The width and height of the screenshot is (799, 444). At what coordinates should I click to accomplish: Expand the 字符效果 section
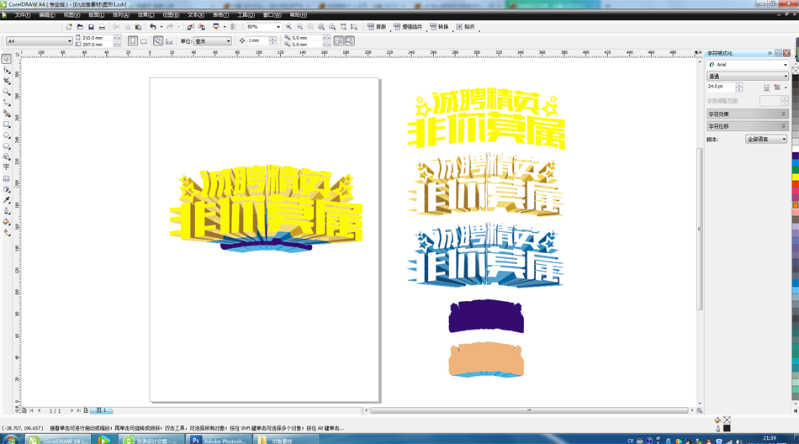(747, 114)
